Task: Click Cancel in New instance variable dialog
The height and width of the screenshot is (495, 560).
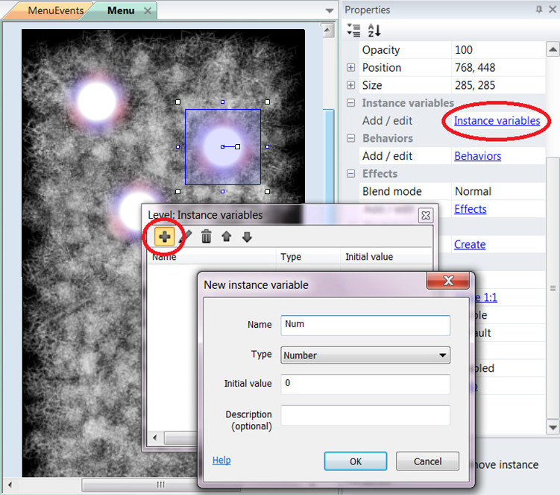Action: pos(427,461)
